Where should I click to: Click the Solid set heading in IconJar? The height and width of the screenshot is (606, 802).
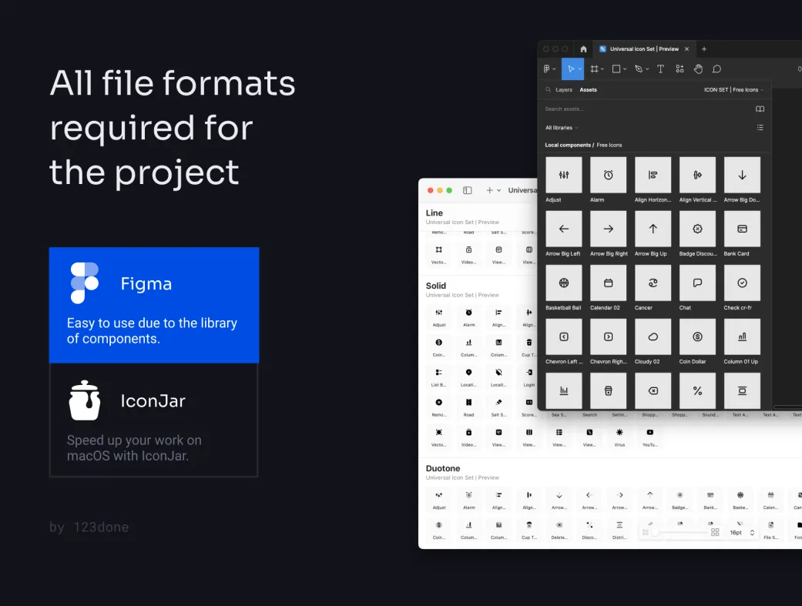(436, 286)
